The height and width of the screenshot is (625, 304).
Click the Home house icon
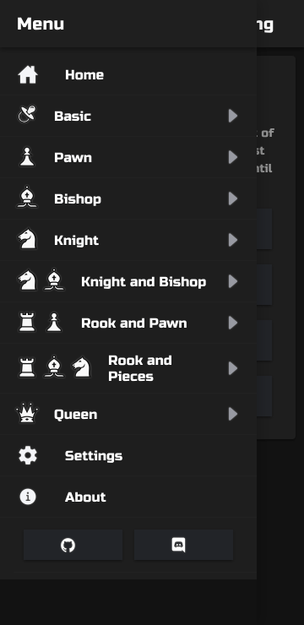tap(28, 74)
